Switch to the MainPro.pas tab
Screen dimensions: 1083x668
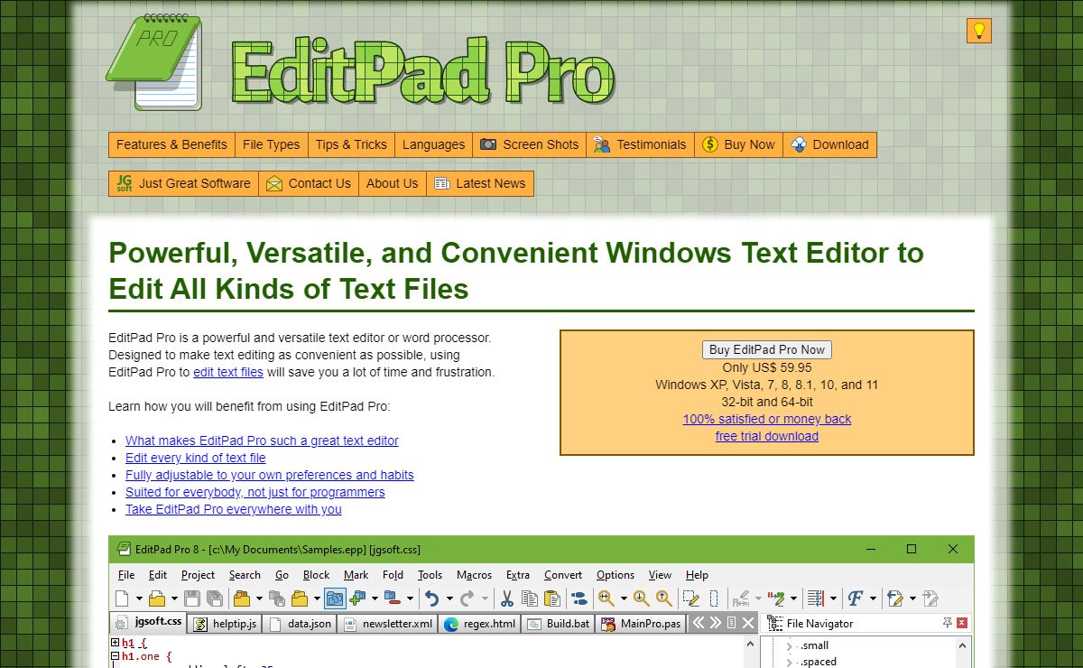pos(640,624)
